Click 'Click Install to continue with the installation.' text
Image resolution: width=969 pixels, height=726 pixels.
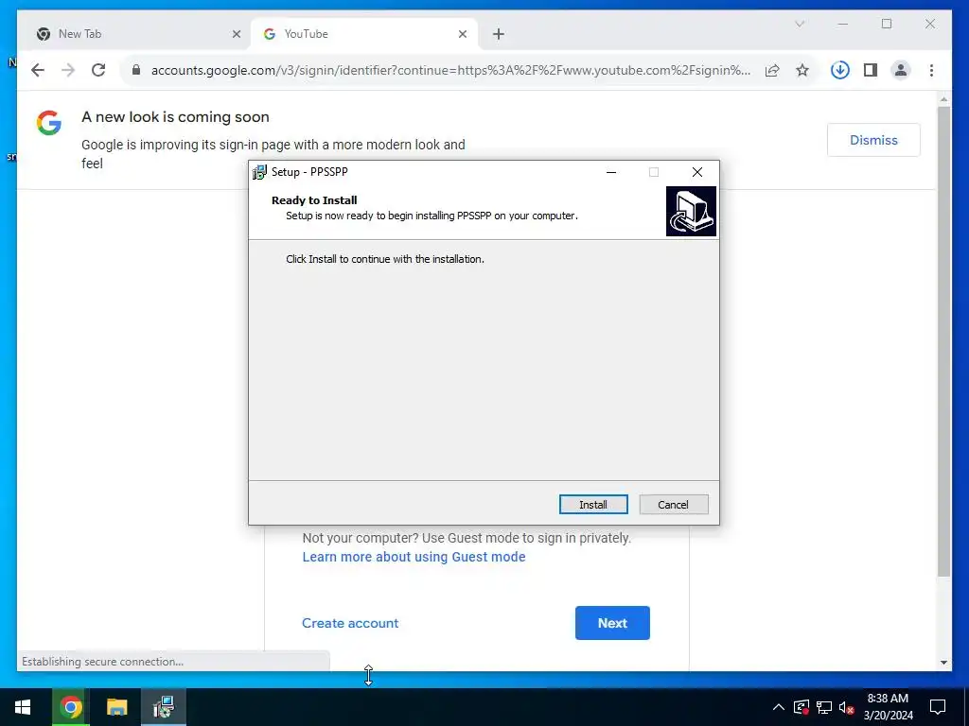click(385, 259)
